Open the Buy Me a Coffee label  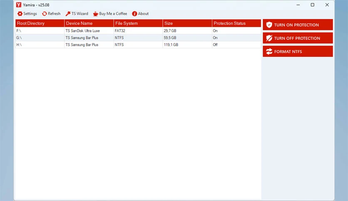[x=113, y=14]
